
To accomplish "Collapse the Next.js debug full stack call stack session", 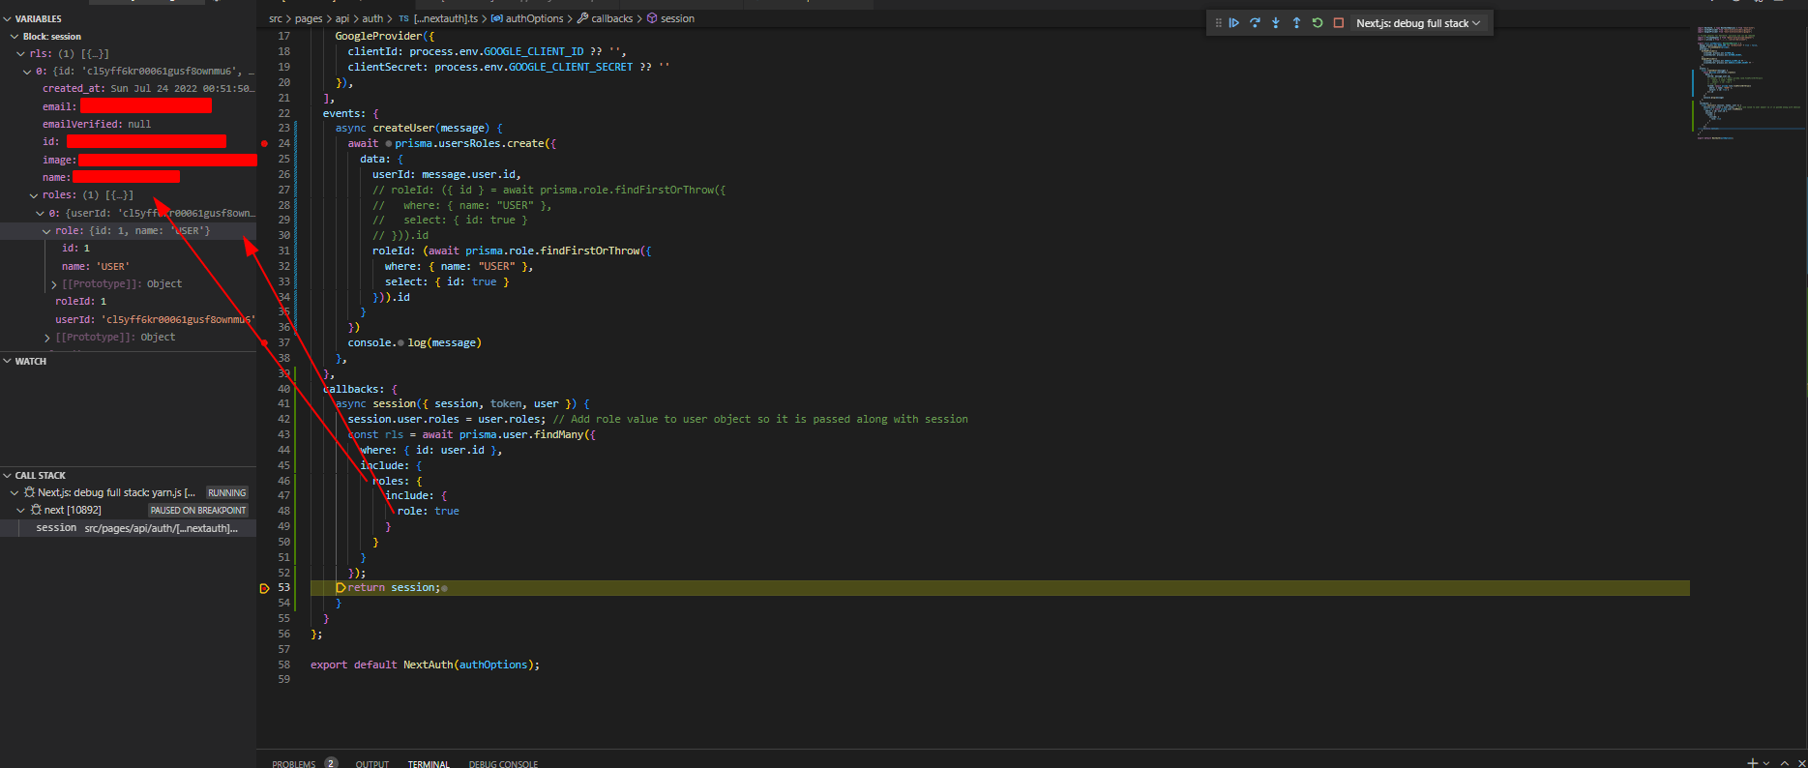I will [x=15, y=492].
